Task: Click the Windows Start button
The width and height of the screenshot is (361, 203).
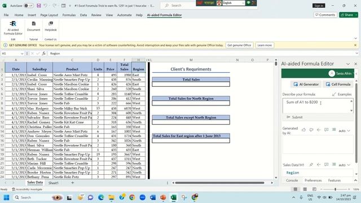Action: [x=6, y=197]
